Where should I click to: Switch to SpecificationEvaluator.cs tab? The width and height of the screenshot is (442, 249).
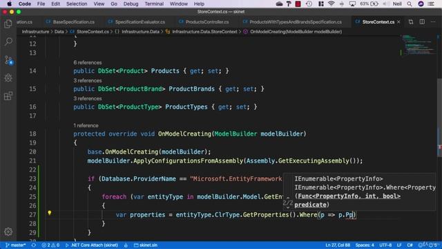point(137,21)
